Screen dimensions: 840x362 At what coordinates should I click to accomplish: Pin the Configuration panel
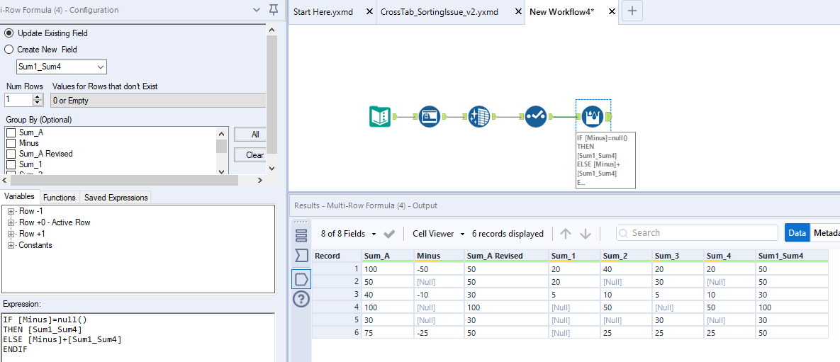point(274,10)
